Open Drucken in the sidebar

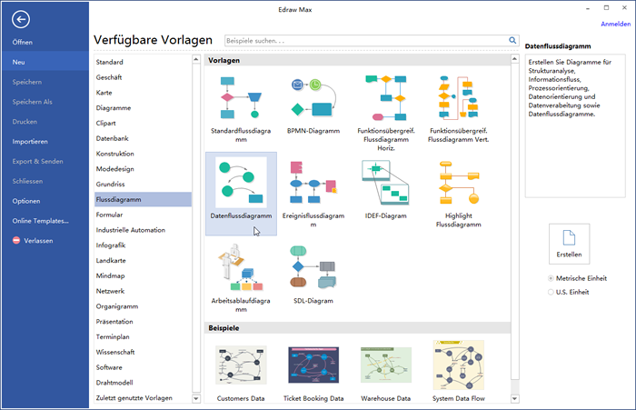coord(25,122)
